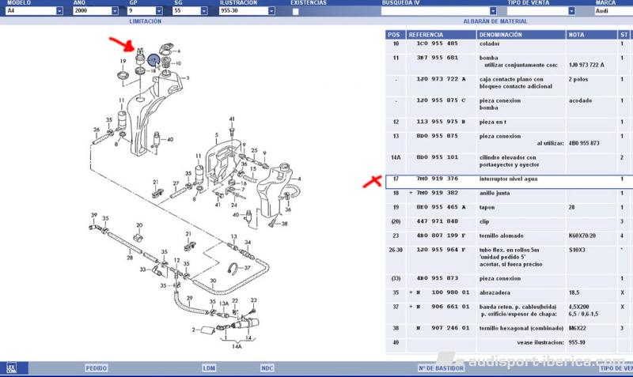Open the BUSQUEDA IV dropdown
This screenshot has height=377, width=633.
point(493,11)
